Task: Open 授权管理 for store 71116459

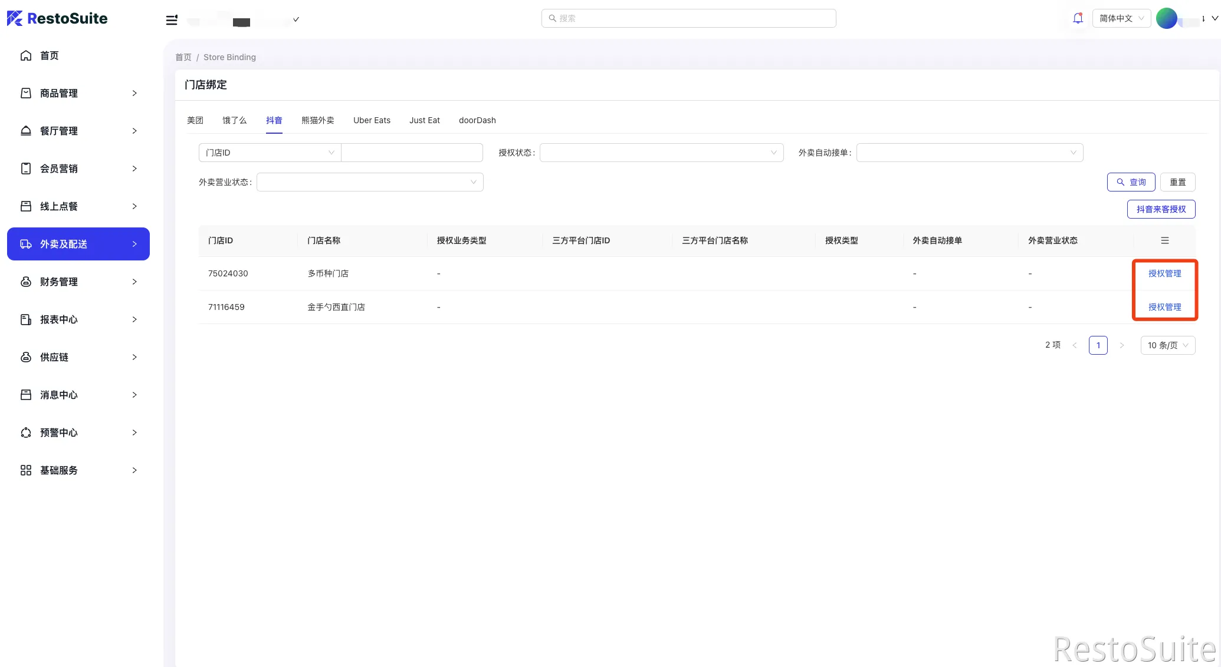Action: (x=1164, y=307)
